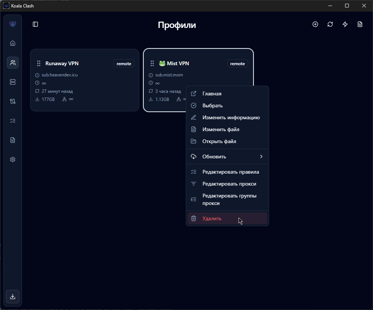373x310 pixels.
Task: Open the Logs document icon in sidebar
Action: [x=13, y=140]
